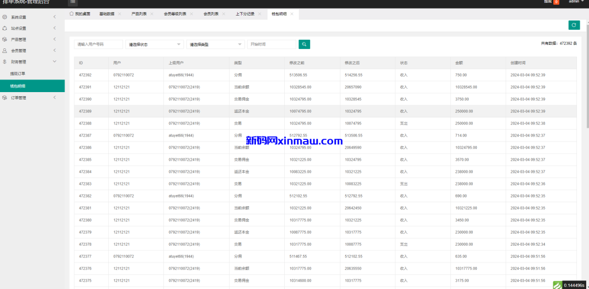Viewport: 589px width, 289px height.
Task: Click the gear icon for 系统设置
Action: [x=5, y=17]
